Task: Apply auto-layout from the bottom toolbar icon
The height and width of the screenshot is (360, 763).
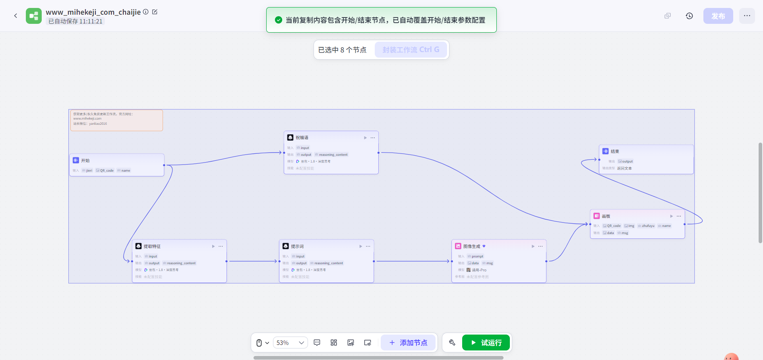Action: (333, 342)
